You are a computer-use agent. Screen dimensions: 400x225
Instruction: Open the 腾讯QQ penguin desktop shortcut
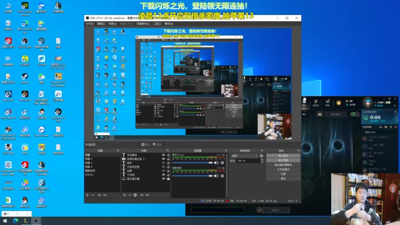coord(24,202)
